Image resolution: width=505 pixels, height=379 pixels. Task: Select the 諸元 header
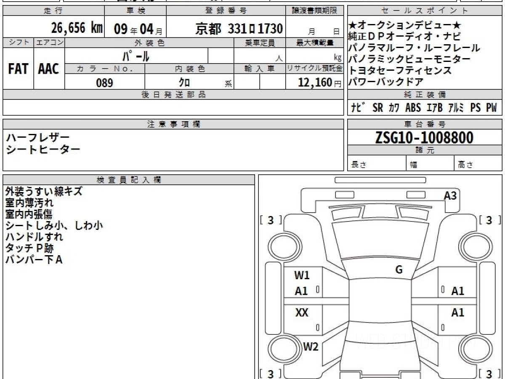coord(425,150)
